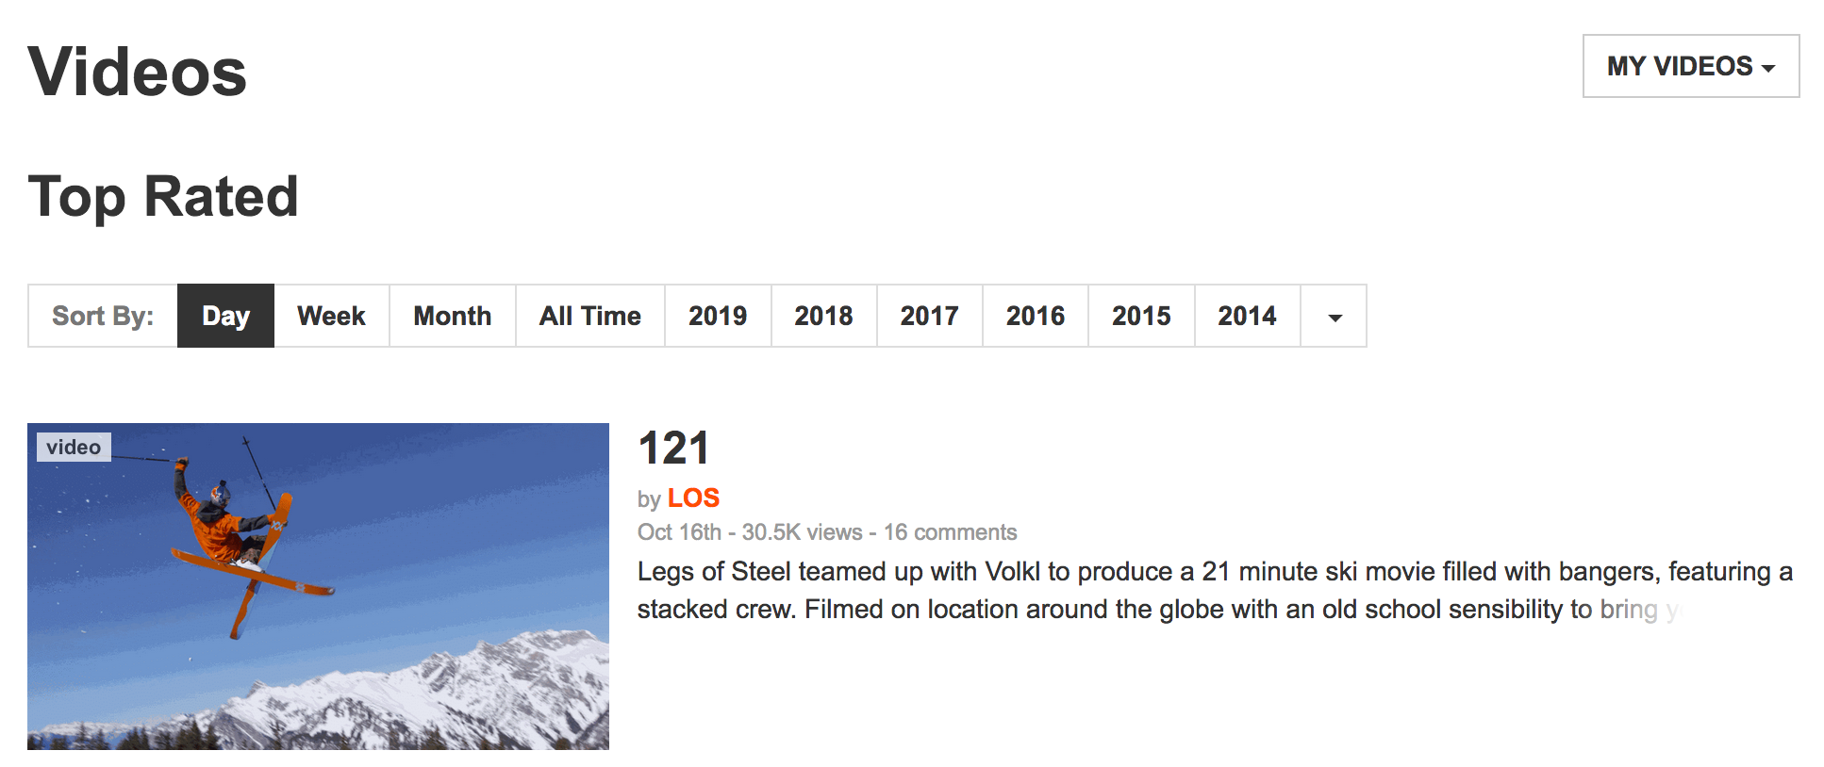This screenshot has width=1824, height=767.
Task: Open the MY VIDEOS dropdown
Action: (1690, 66)
